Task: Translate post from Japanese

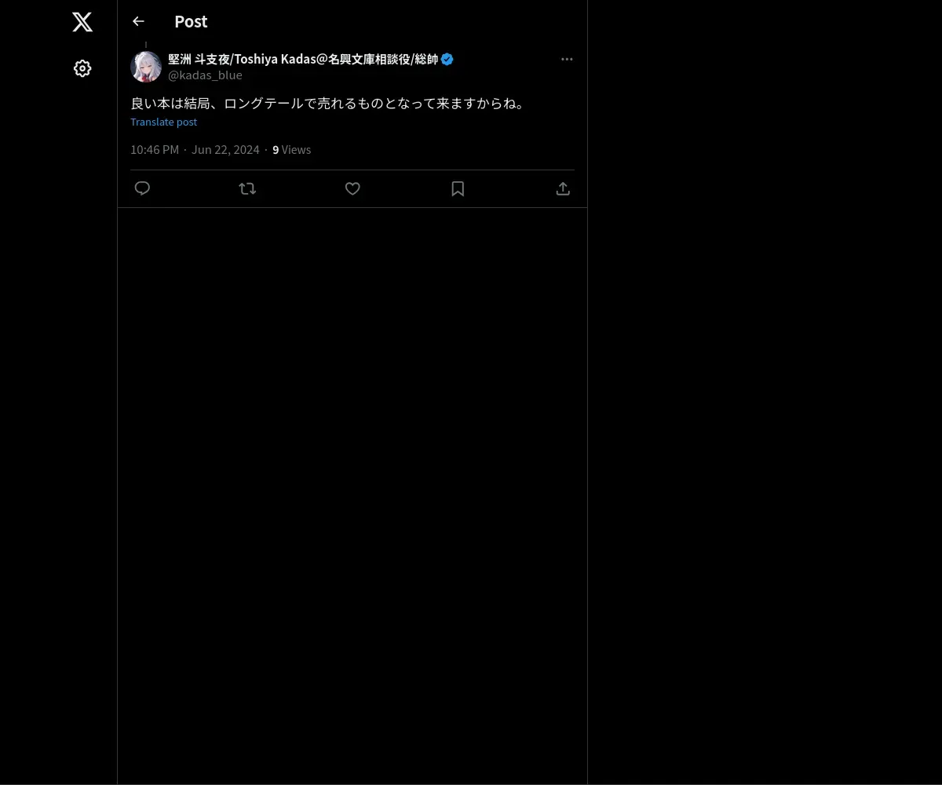Action: 163,122
